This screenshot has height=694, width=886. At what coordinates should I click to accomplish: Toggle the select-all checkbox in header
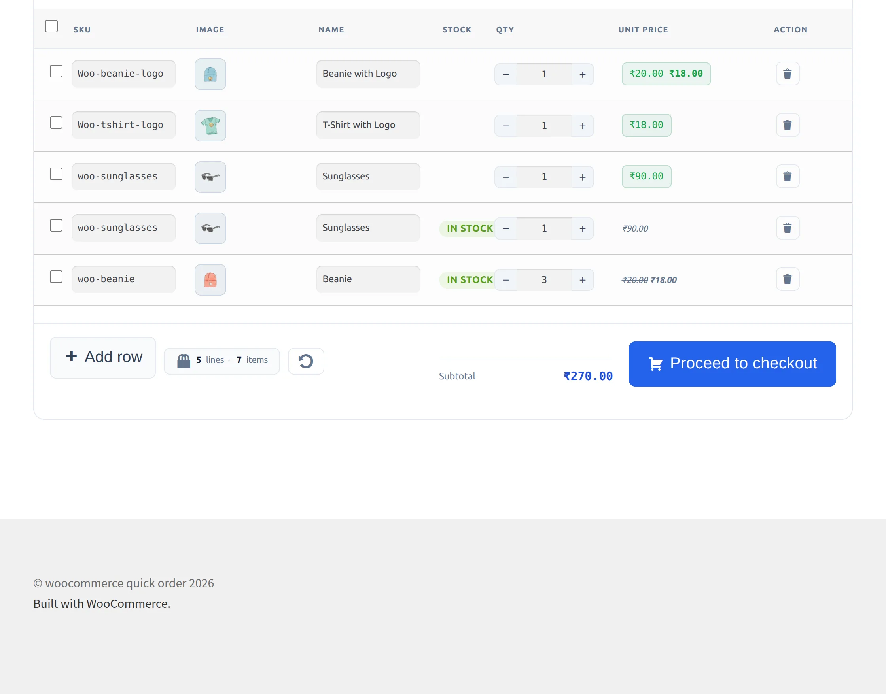pyautogui.click(x=51, y=26)
